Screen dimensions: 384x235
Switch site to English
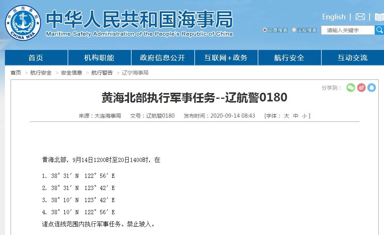pos(334,17)
